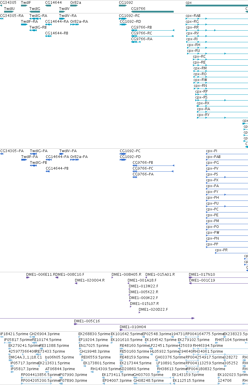
Task: Click the Or82a gene label
Action: [76, 2]
